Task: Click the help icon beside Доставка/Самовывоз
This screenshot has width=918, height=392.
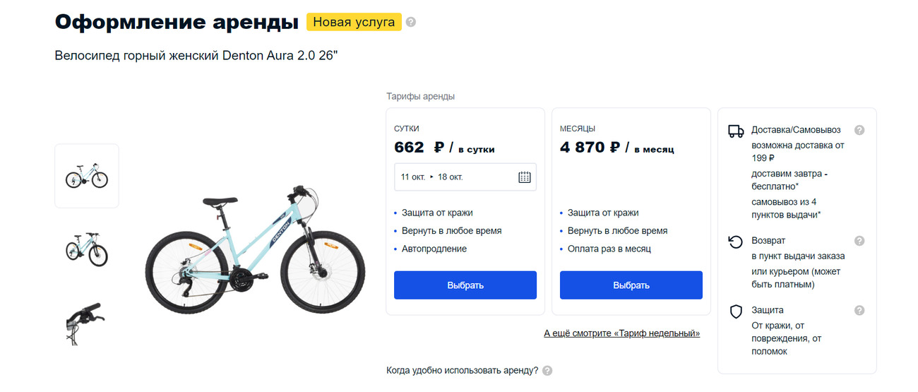Action: point(859,130)
